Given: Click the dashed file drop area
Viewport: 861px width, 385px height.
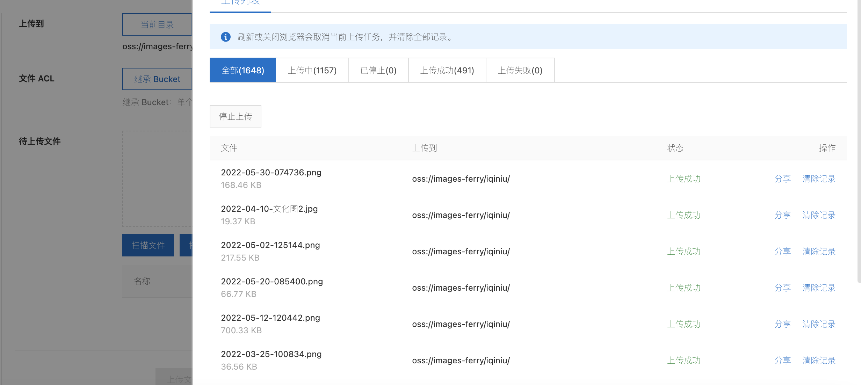Looking at the screenshot, I should [157, 179].
